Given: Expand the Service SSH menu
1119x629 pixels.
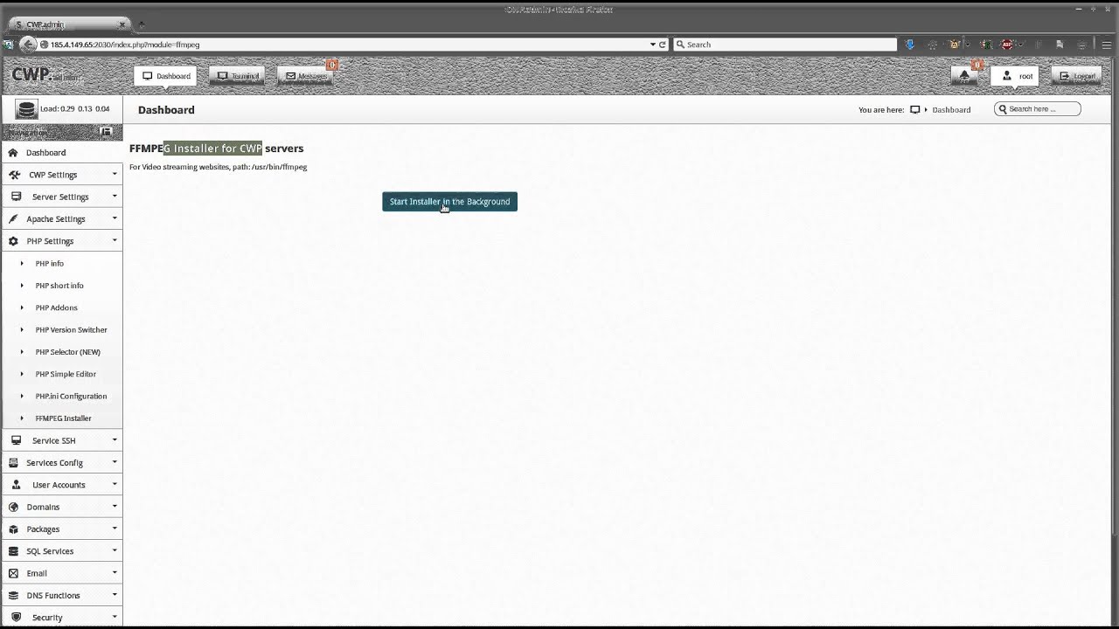Looking at the screenshot, I should pos(61,440).
